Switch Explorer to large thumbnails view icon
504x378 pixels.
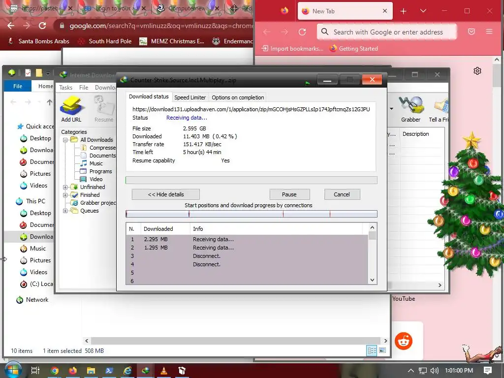point(382,350)
